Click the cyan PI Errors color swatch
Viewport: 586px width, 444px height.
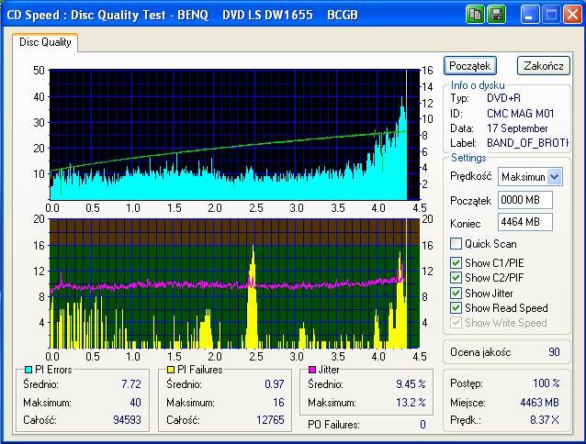(28, 370)
